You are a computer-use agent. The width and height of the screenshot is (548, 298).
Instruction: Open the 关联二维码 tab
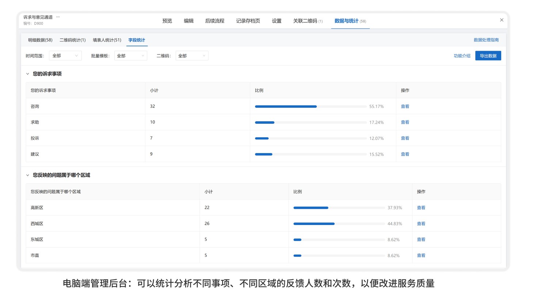click(308, 21)
